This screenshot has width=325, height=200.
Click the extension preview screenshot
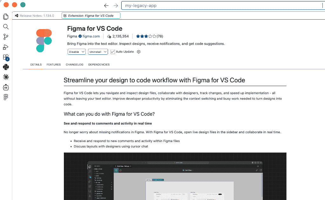click(x=175, y=176)
